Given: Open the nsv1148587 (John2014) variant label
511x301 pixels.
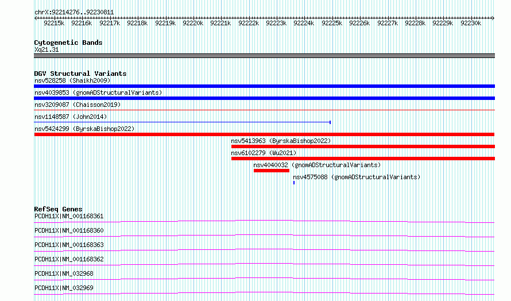Looking at the screenshot, I should [x=71, y=117].
